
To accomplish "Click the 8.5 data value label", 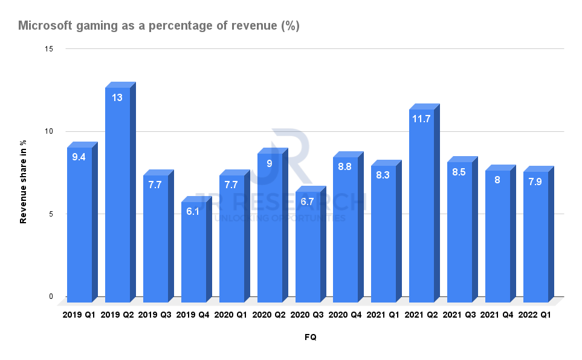I will tap(459, 172).
